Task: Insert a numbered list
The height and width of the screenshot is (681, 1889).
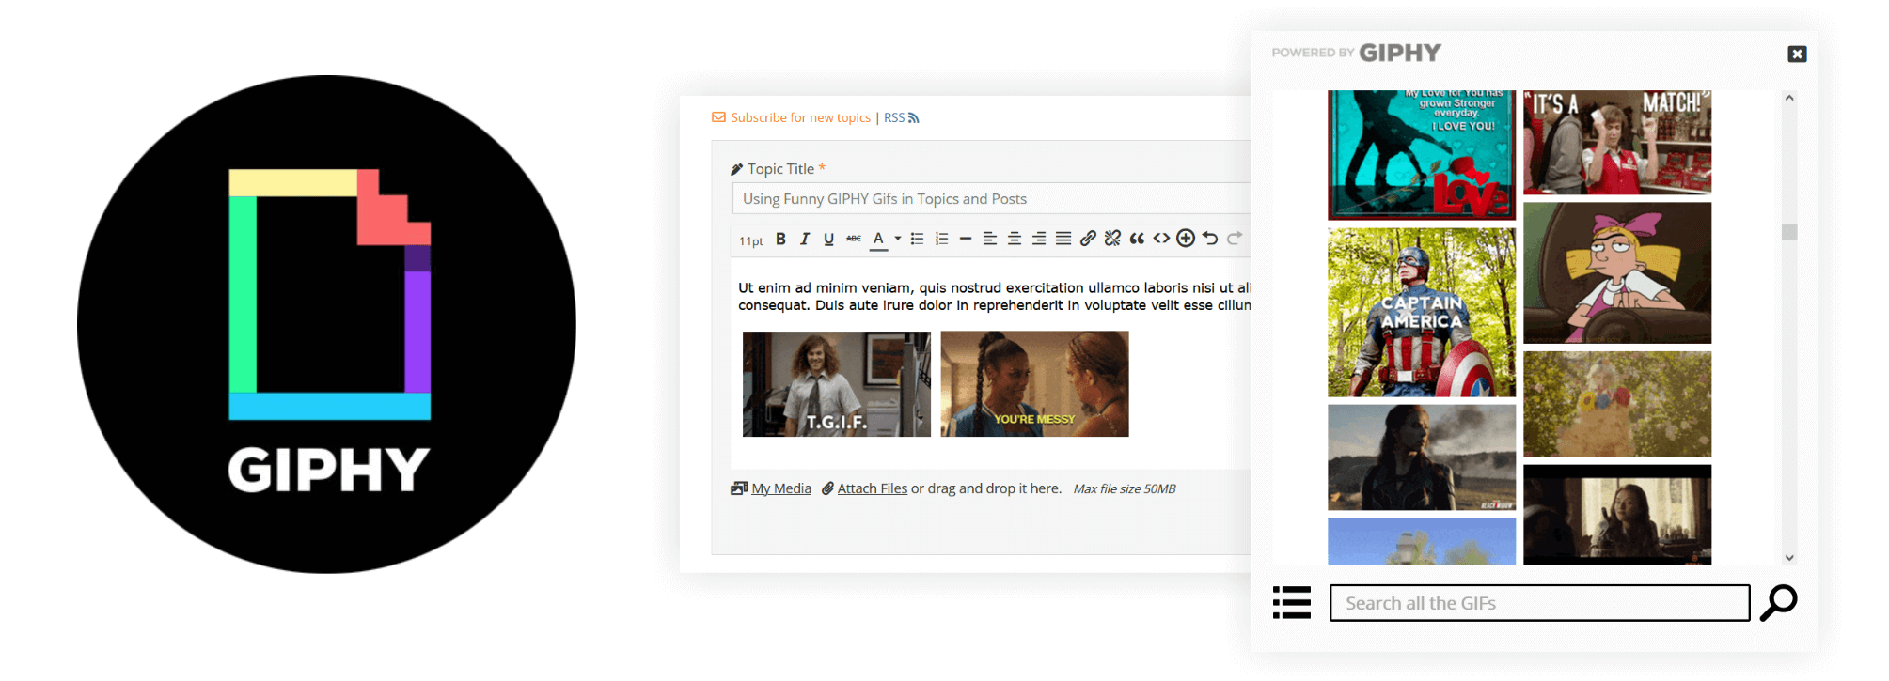Action: pyautogui.click(x=941, y=239)
